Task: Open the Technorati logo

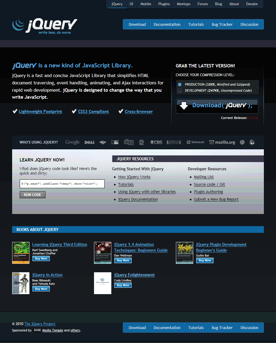Action: (x=195, y=142)
